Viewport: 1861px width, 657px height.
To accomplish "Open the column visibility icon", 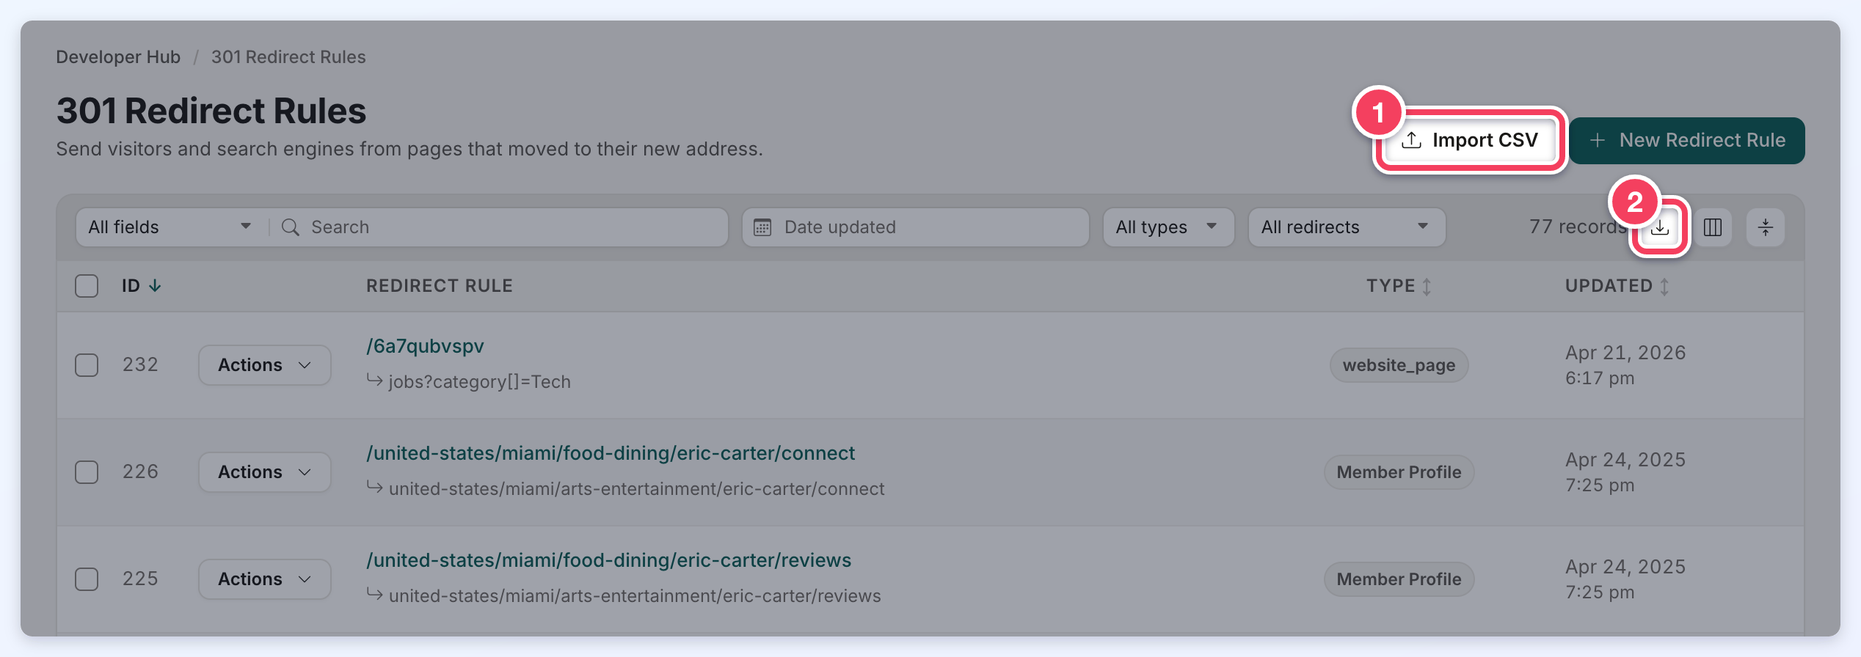I will 1713,228.
